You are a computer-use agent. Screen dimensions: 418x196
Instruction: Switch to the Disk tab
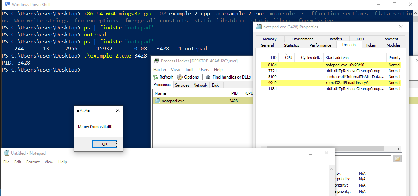(215, 85)
